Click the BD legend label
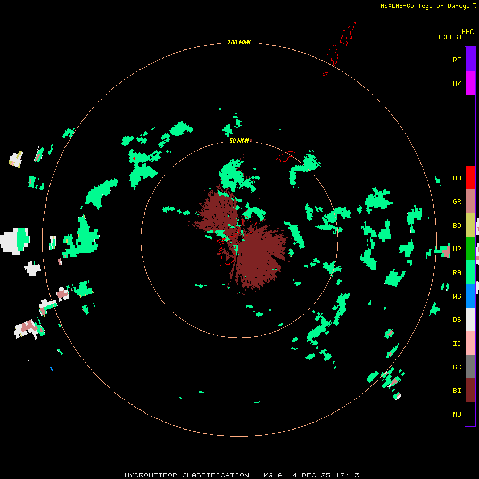Viewport: 479px width, 479px height. click(x=457, y=226)
